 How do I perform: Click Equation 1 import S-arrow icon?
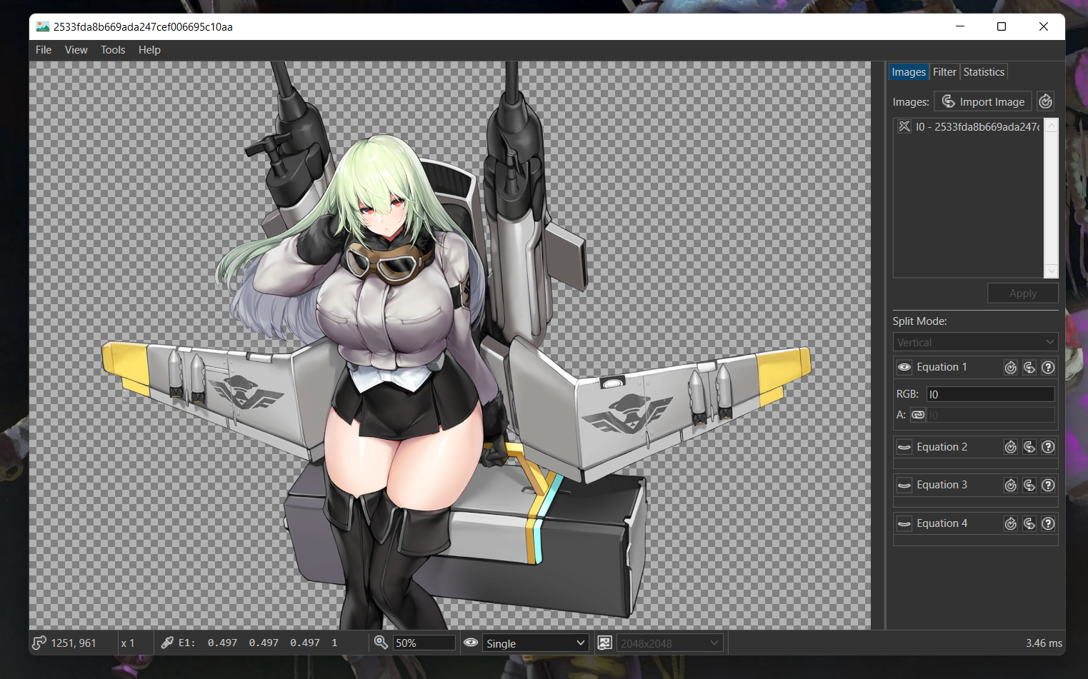[x=1029, y=367]
